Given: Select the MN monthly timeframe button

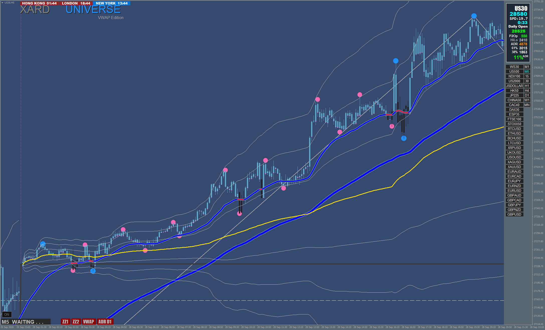Looking at the screenshot, I should 527,105.
